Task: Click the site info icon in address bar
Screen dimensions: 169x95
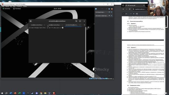Action: coord(134,9)
